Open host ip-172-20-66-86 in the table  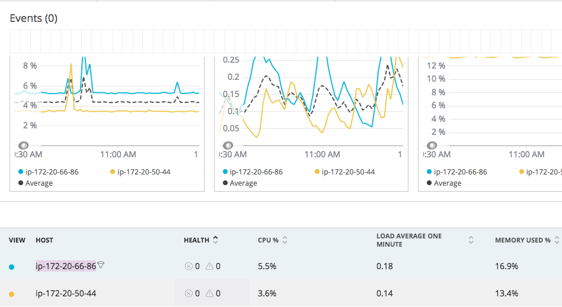pos(66,266)
